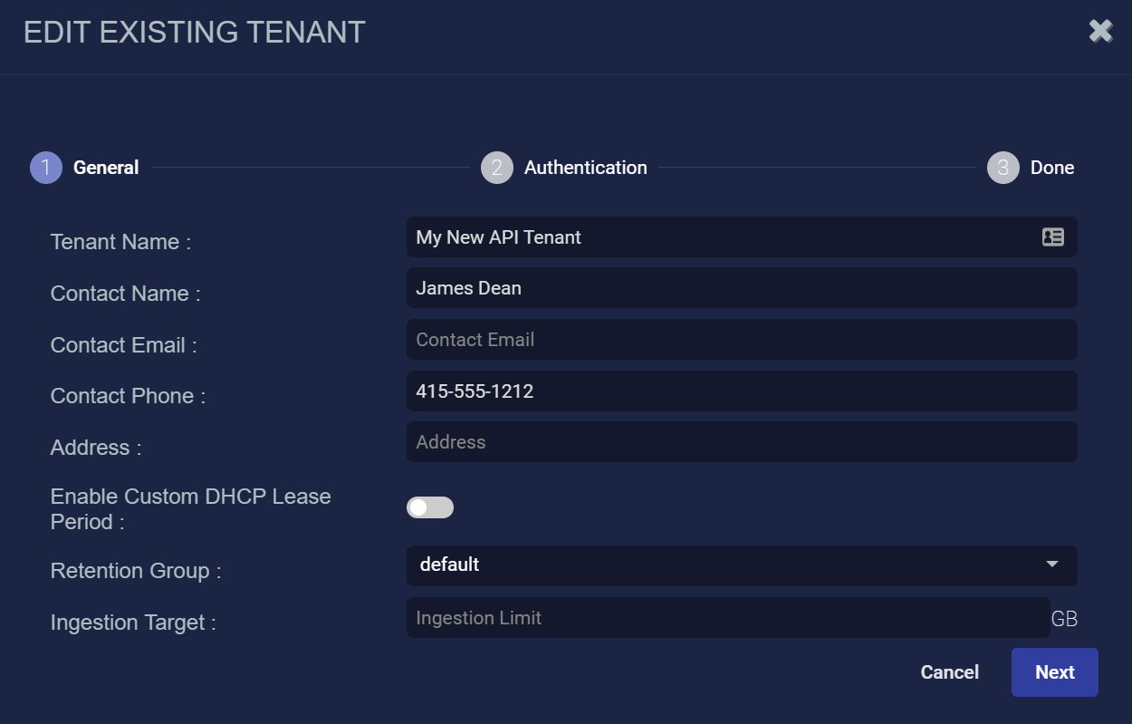
Task: Select the General step label
Action: tap(106, 168)
